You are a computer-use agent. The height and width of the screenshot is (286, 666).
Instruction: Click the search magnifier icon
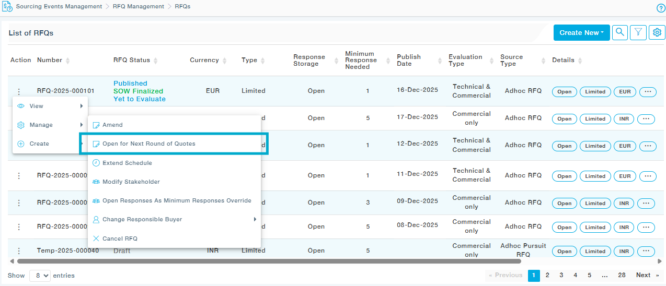click(619, 32)
